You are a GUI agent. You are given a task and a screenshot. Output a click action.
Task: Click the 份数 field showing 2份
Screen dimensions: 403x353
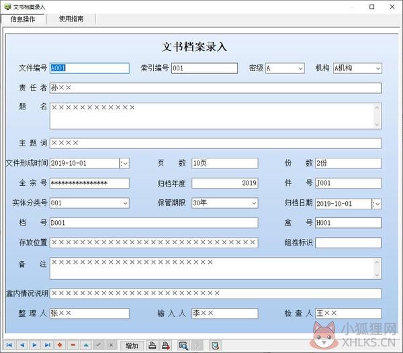[348, 163]
